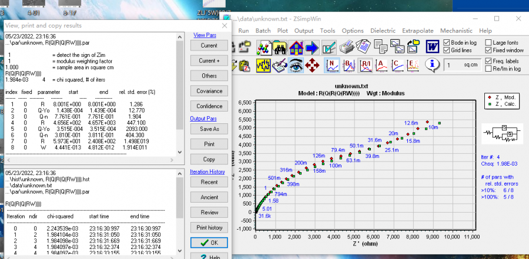The width and height of the screenshot is (529, 259).
Task: Confirm the results dialog with OK
Action: pyautogui.click(x=209, y=243)
